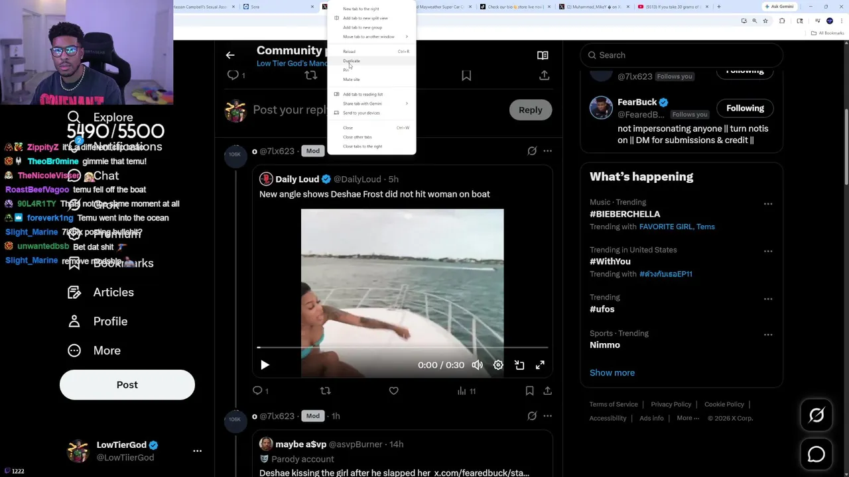849x477 pixels.
Task: Share the top post above reply box
Action: click(x=545, y=76)
